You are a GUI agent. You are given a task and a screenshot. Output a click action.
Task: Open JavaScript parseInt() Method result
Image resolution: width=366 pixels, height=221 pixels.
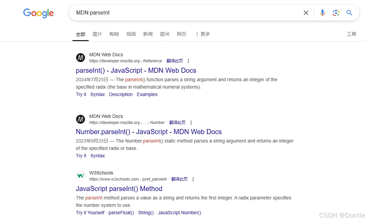(x=119, y=189)
